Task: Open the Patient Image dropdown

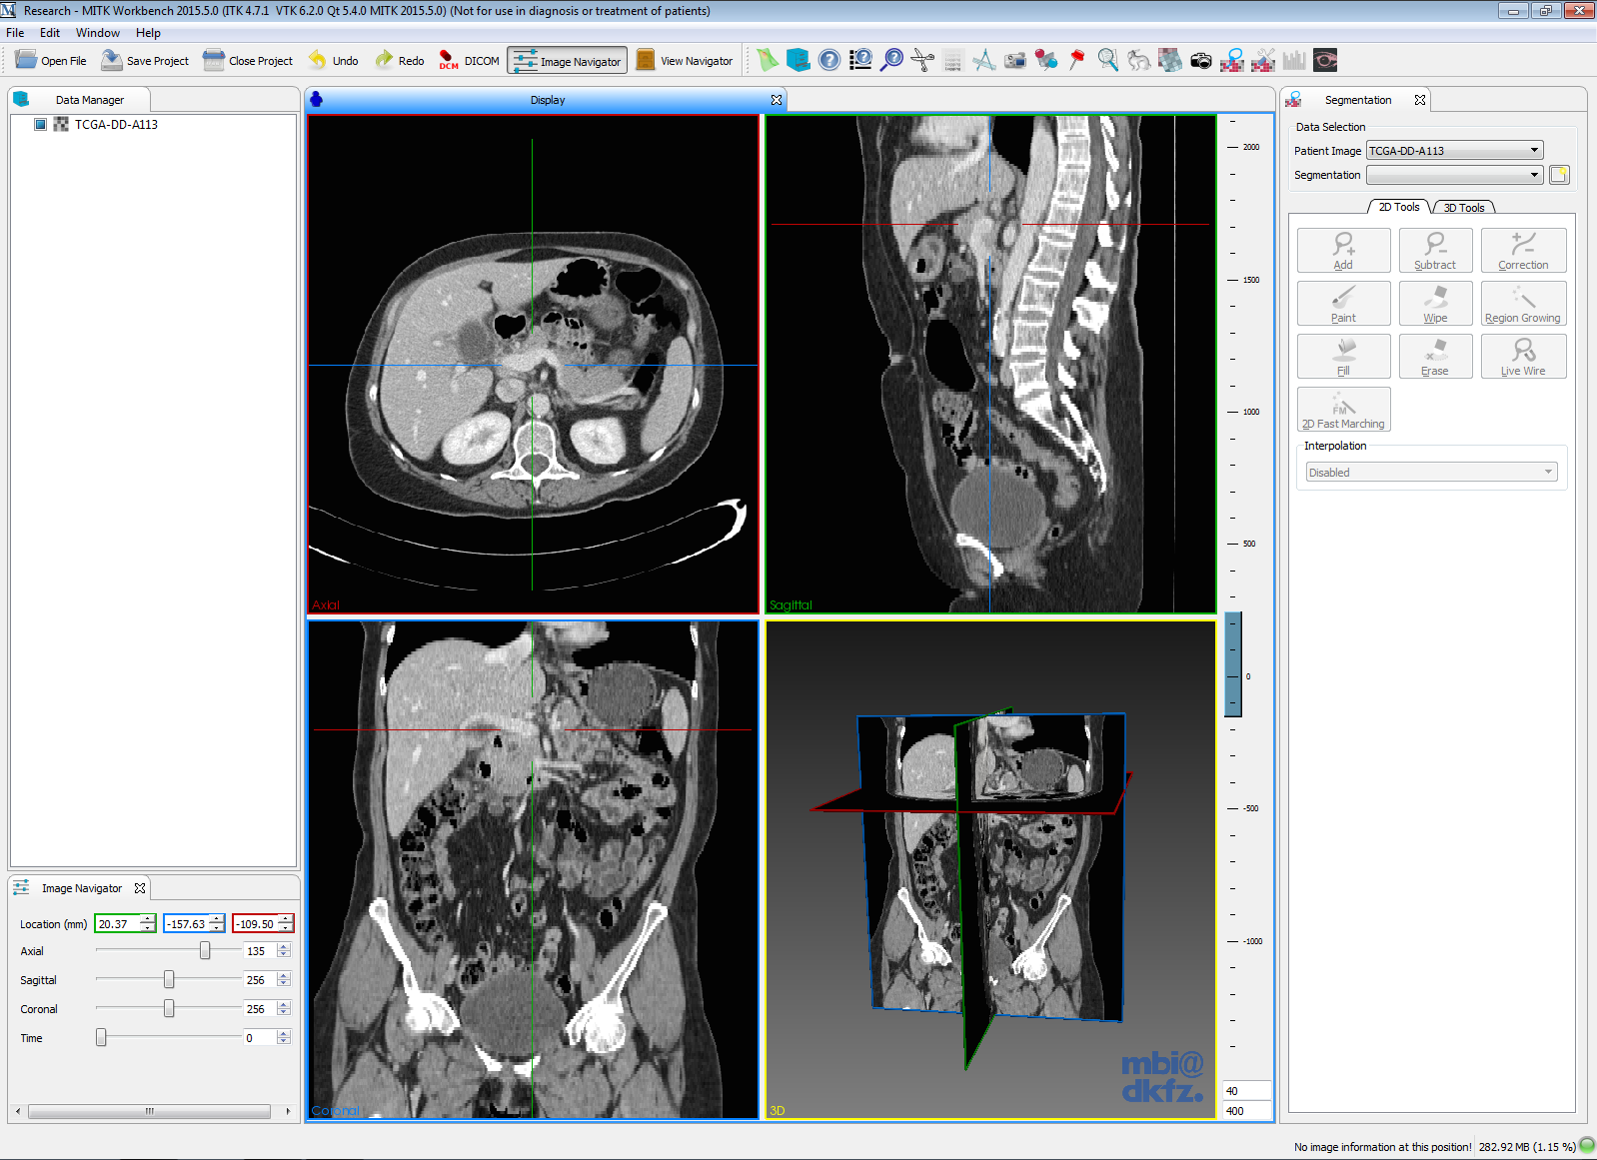Action: 1455,151
